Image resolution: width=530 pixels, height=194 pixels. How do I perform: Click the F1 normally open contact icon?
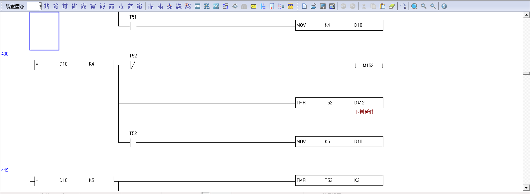point(47,6)
